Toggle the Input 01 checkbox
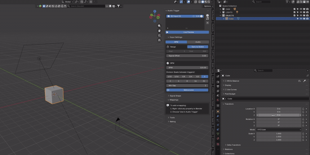This screenshot has height=155, width=310. point(168,16)
